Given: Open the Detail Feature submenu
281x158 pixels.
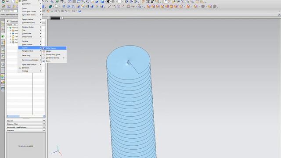Looking at the screenshot, I should point(30,37).
